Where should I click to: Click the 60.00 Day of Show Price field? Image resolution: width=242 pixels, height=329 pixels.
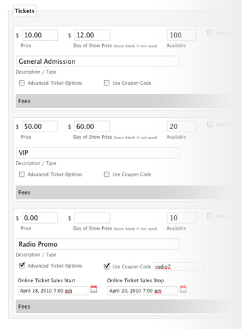92,126
